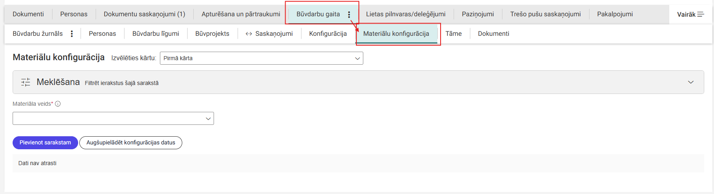Click the Meklēšana filter sliders icon
Image resolution: width=714 pixels, height=194 pixels.
(26, 82)
